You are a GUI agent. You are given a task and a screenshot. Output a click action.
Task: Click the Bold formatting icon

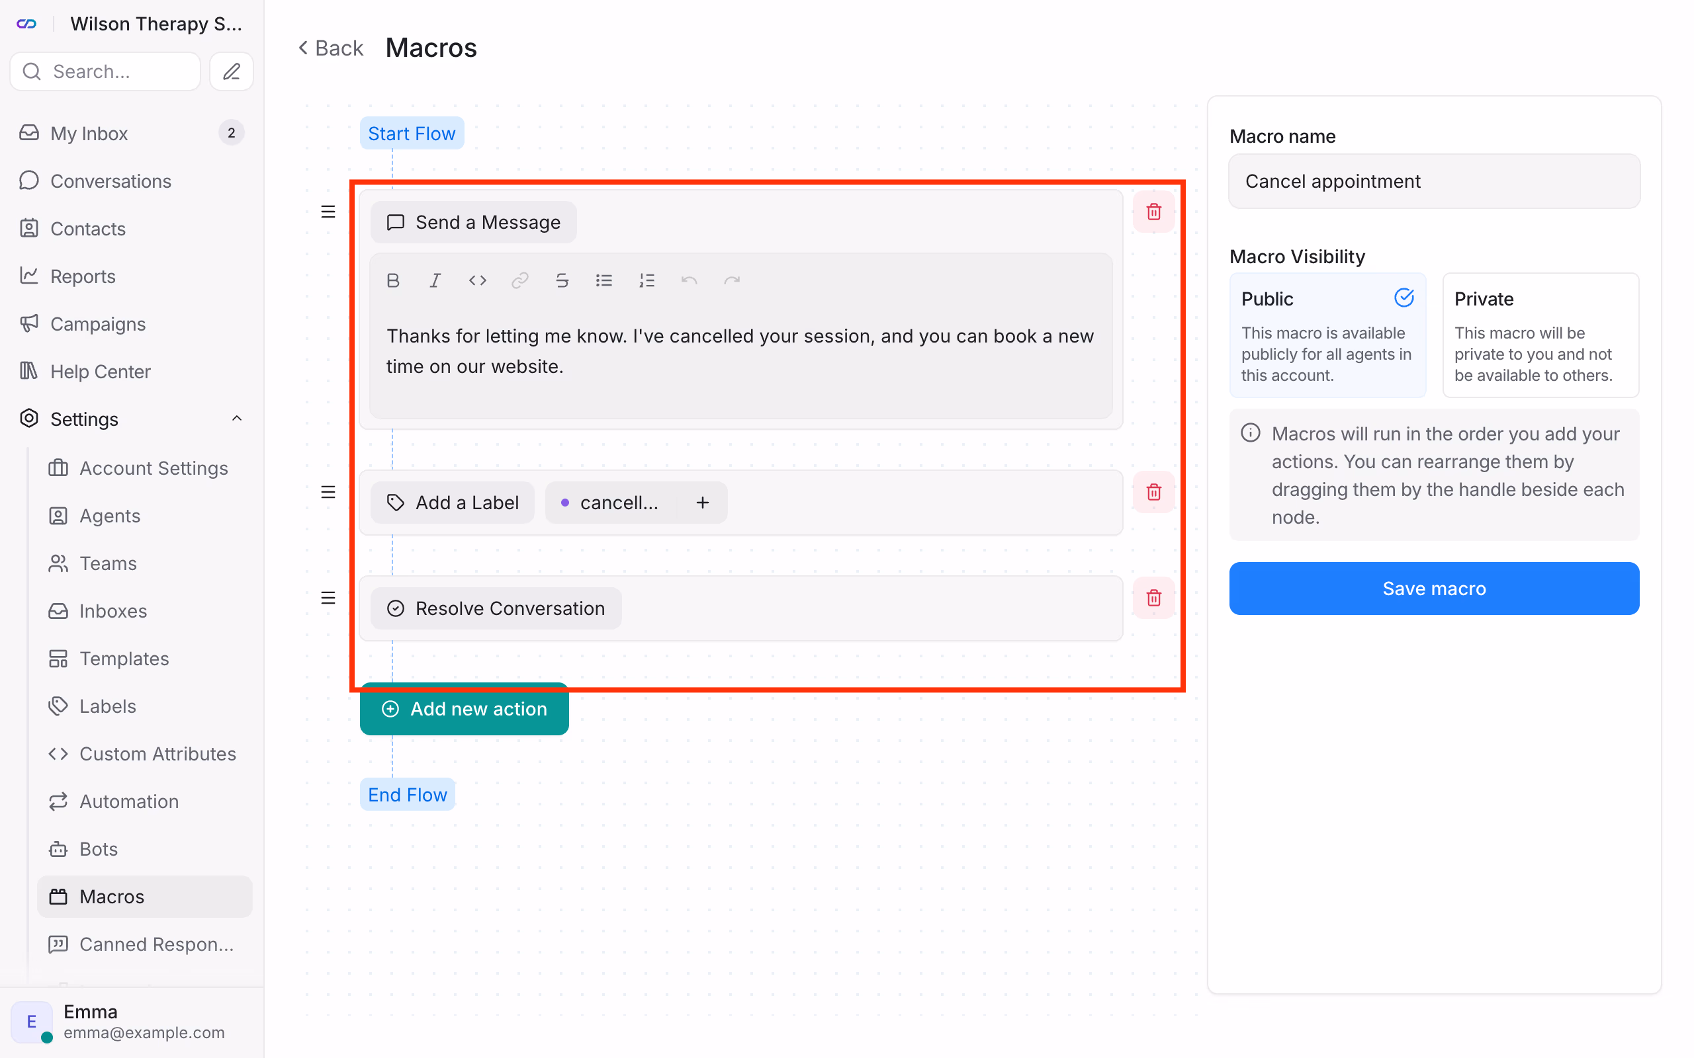(392, 280)
